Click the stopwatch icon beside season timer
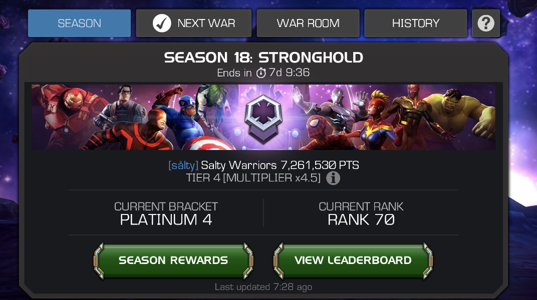 261,73
